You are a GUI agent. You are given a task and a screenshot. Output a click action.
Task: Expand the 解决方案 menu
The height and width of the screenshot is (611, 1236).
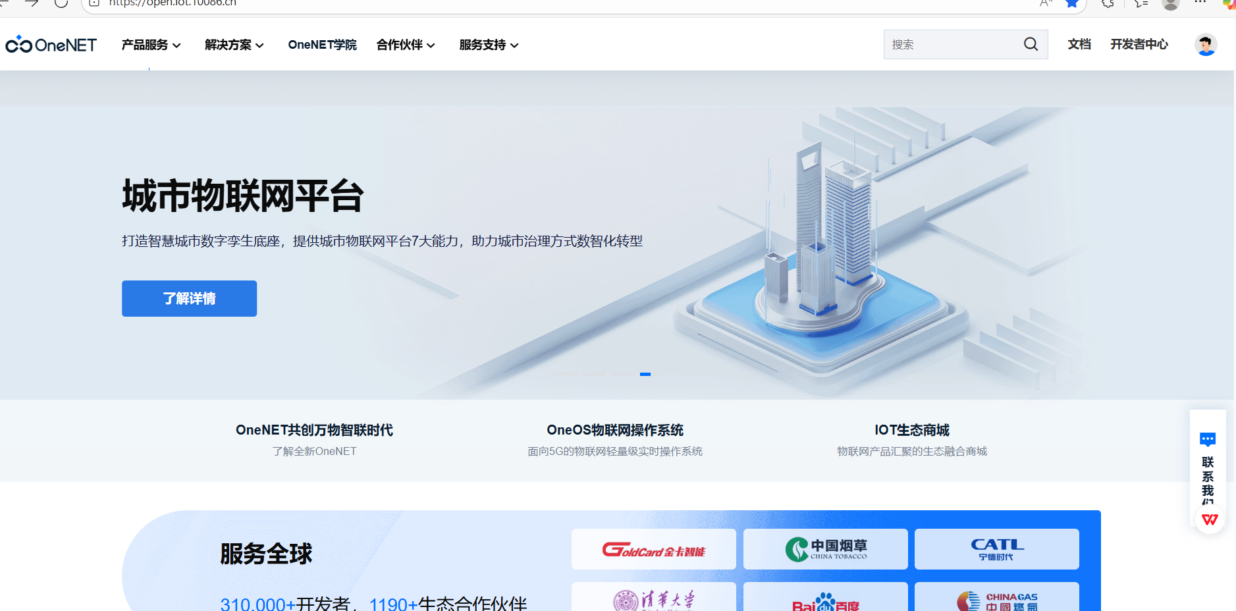pos(234,45)
